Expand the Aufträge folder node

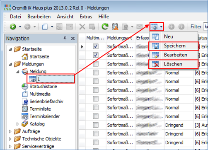pyautogui.click(x=10, y=131)
